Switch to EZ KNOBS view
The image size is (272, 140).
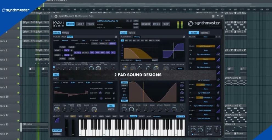click(x=57, y=134)
